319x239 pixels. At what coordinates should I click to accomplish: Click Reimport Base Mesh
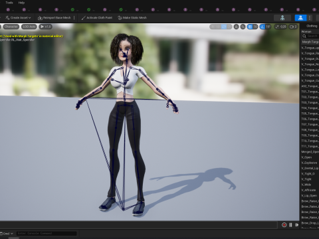[54, 18]
